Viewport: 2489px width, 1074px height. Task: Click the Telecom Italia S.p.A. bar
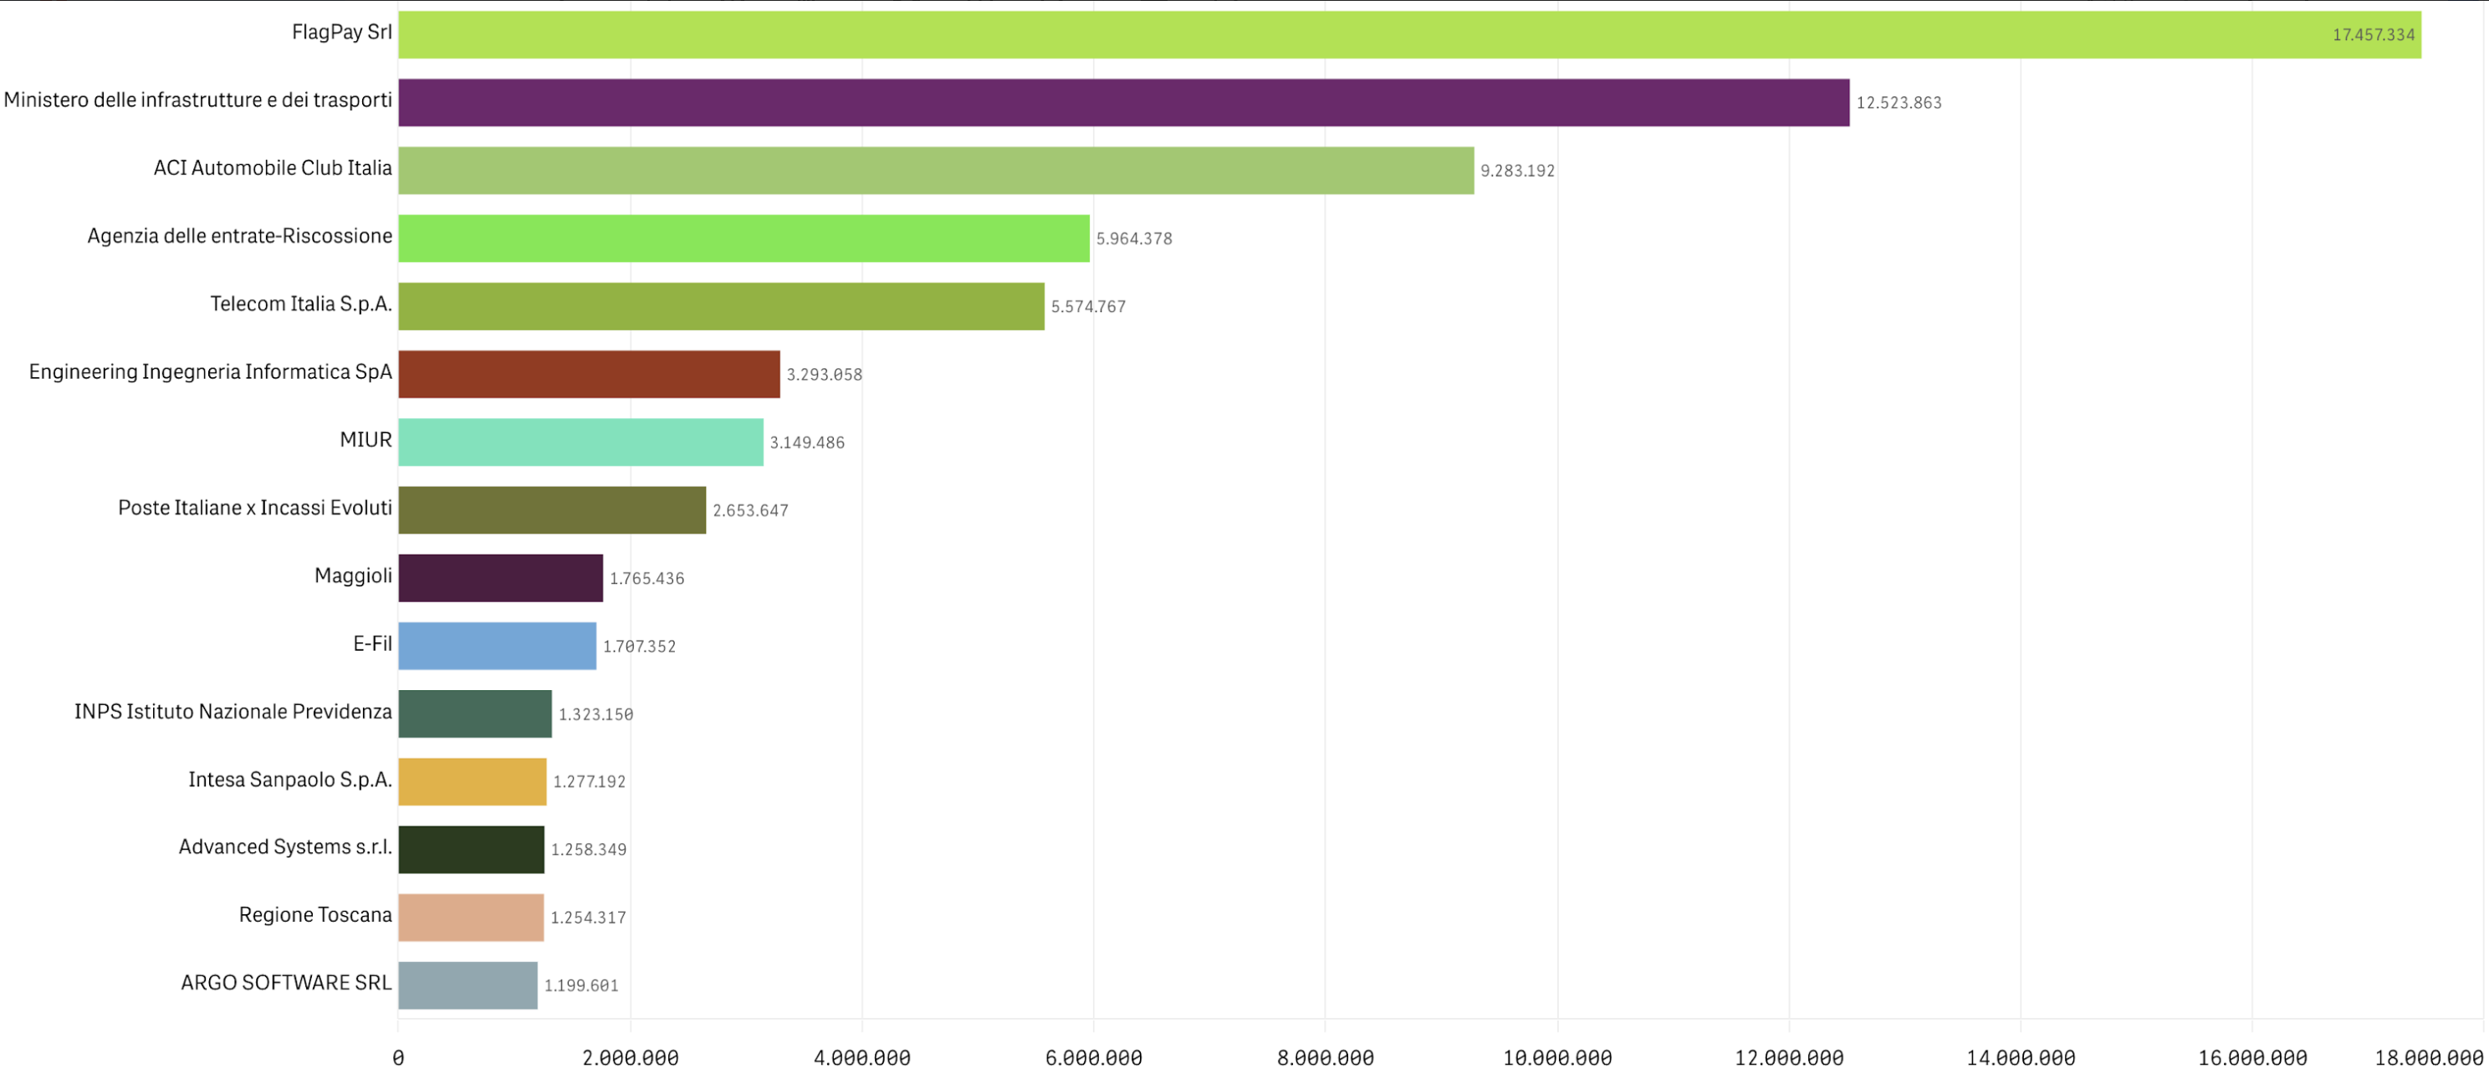point(721,306)
